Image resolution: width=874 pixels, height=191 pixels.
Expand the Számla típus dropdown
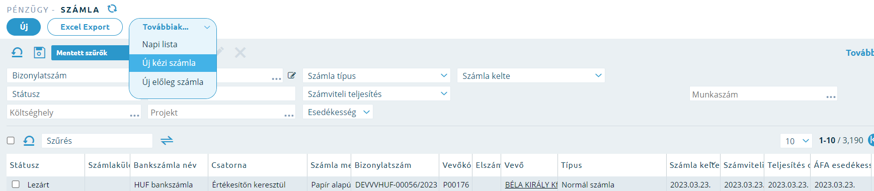[376, 76]
